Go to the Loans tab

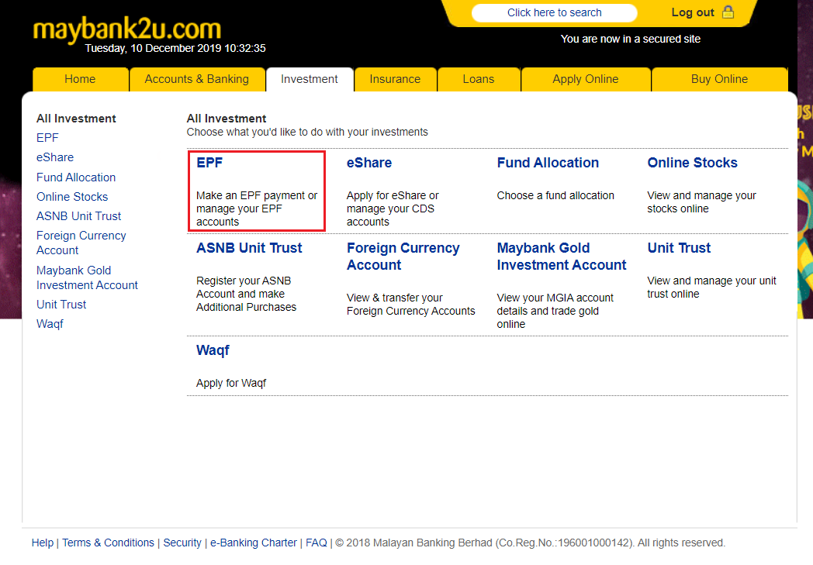point(479,79)
